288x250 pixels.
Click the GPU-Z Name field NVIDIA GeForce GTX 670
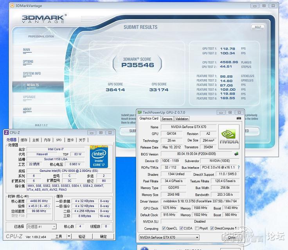coord(189,127)
